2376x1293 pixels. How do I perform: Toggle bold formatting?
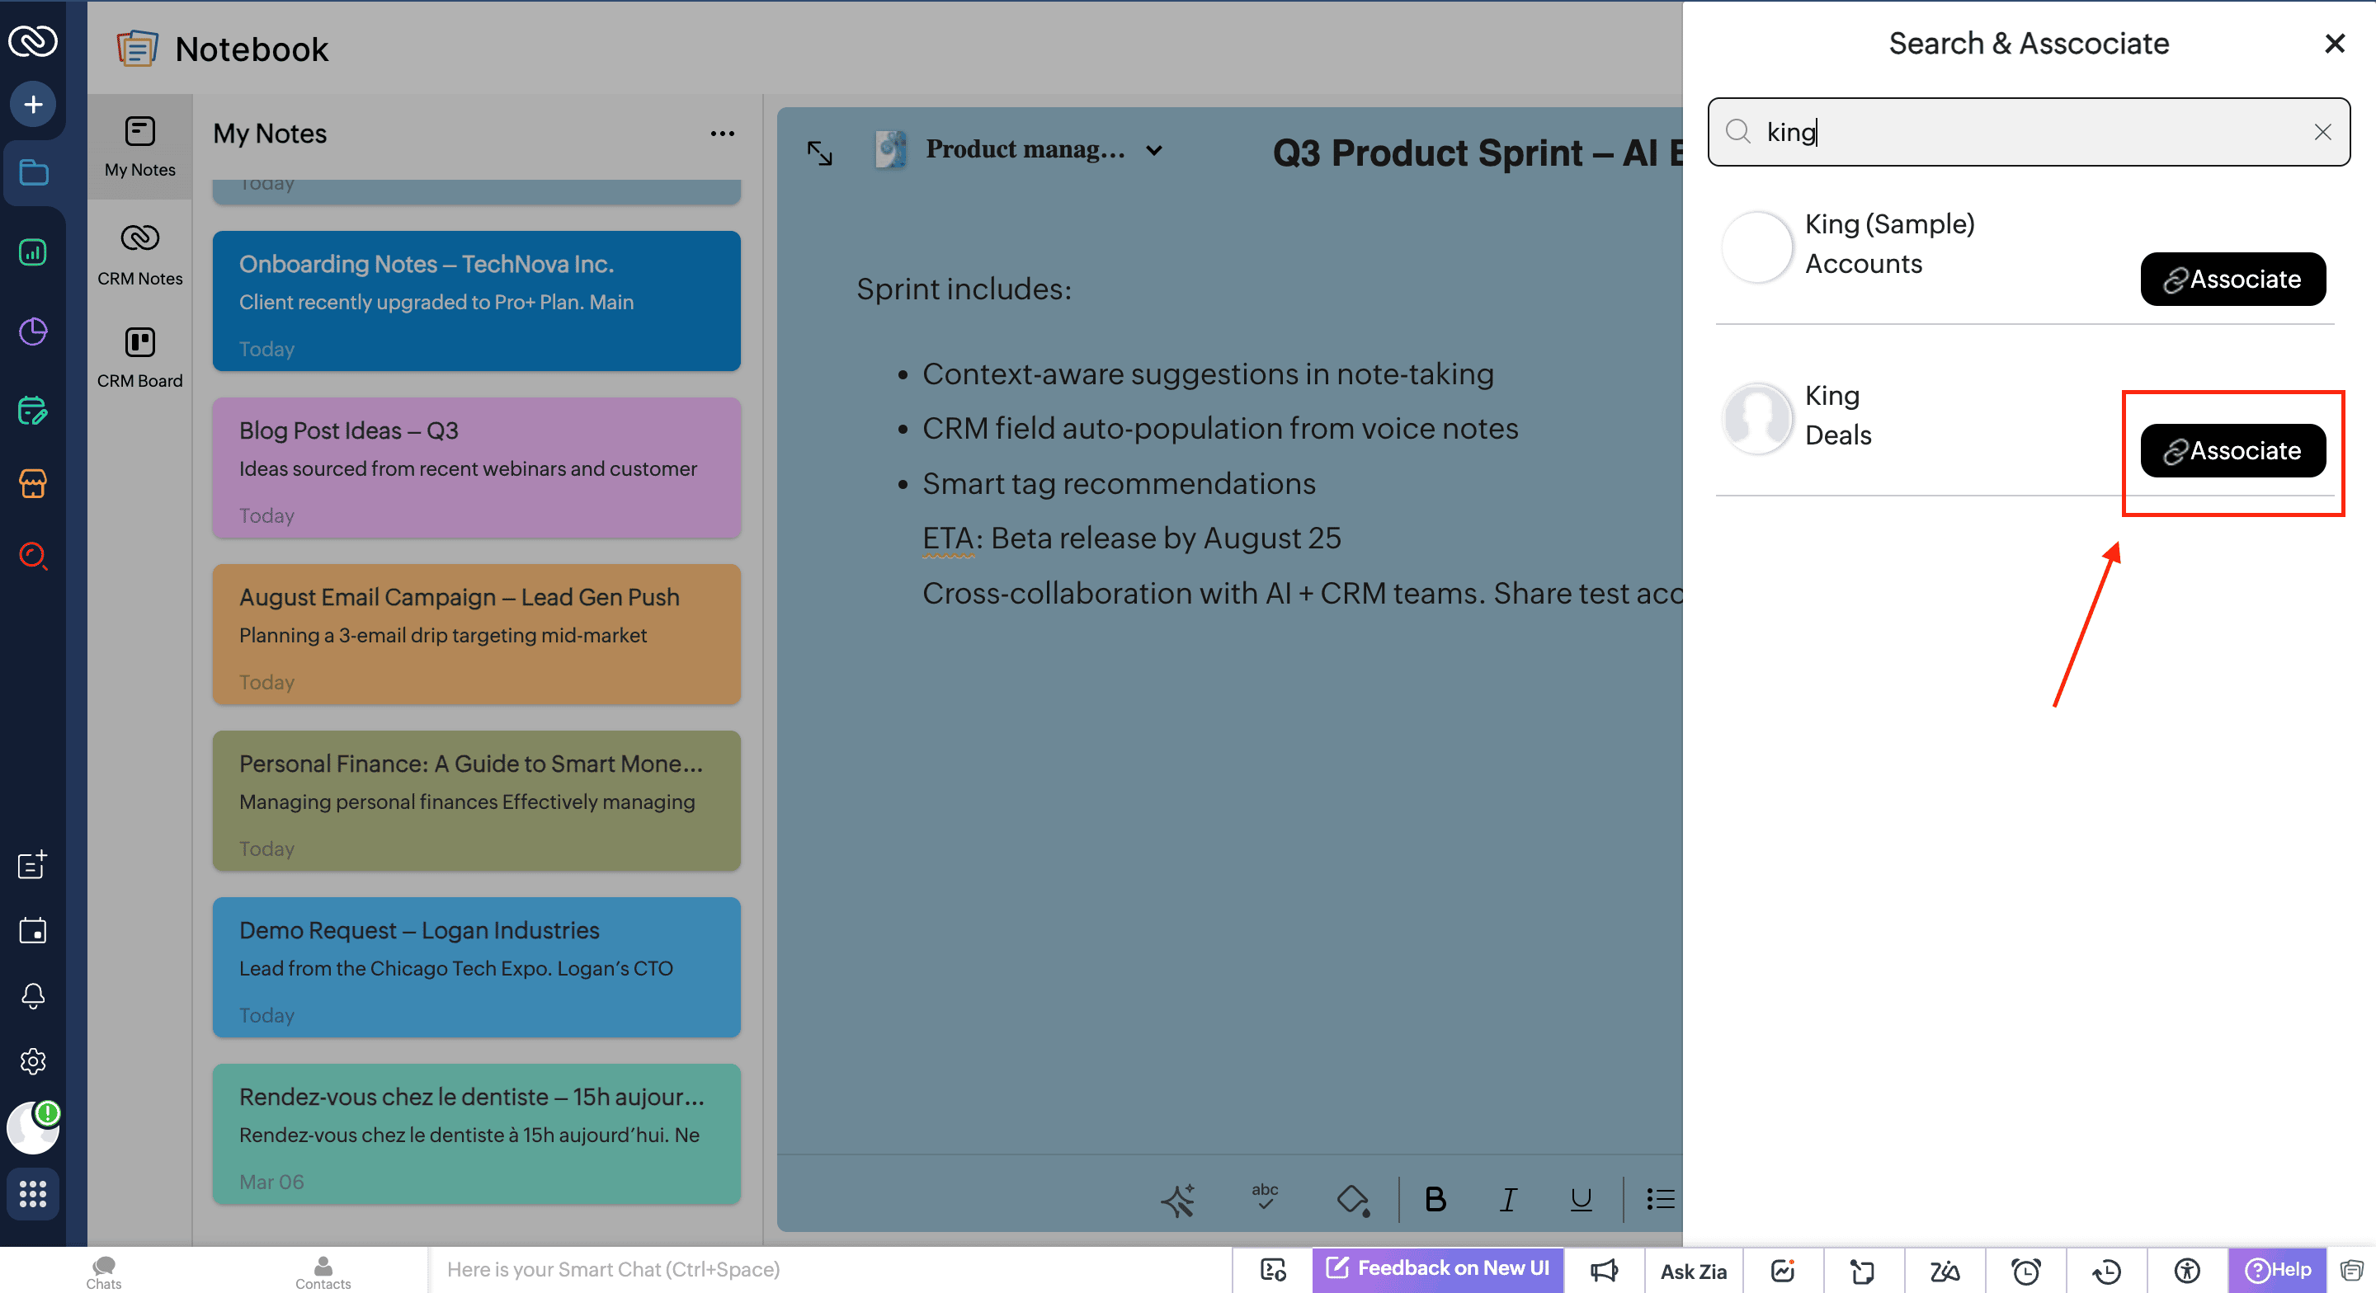(x=1435, y=1199)
